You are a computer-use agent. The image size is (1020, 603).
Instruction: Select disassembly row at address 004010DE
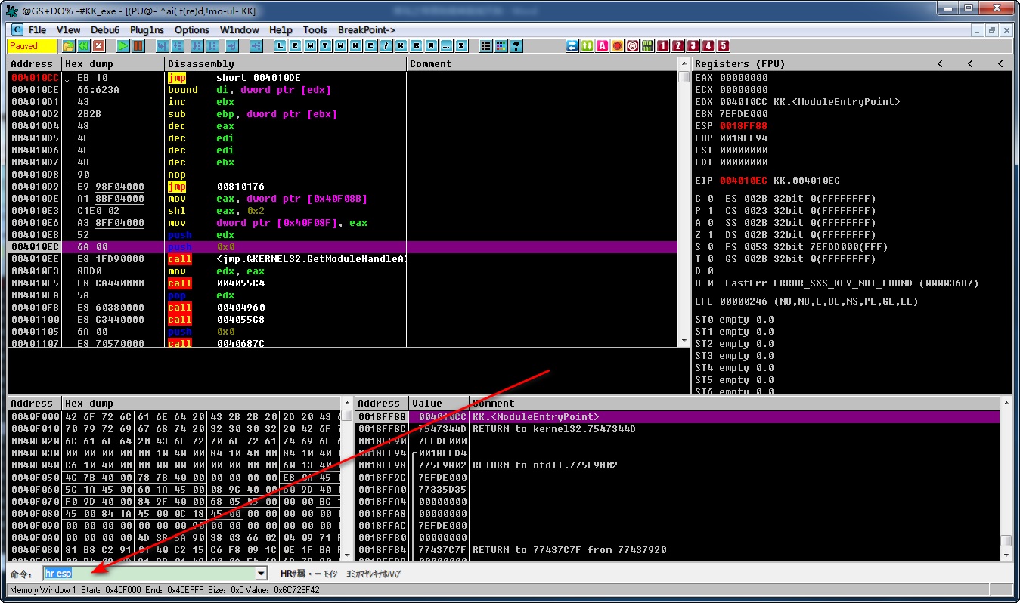(x=343, y=199)
